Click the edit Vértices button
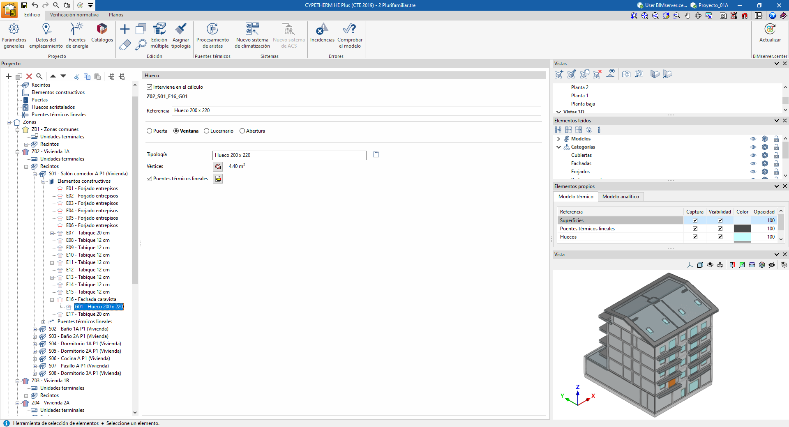Screen dimensions: 789x427 (x=218, y=166)
